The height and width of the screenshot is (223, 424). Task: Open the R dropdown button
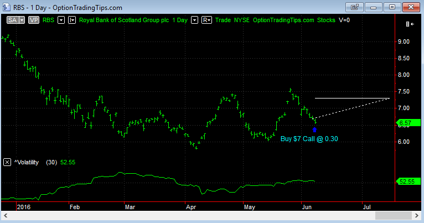pyautogui.click(x=206, y=20)
